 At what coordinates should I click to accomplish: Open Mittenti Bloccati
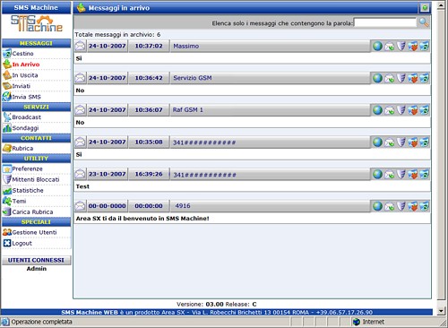[36, 179]
